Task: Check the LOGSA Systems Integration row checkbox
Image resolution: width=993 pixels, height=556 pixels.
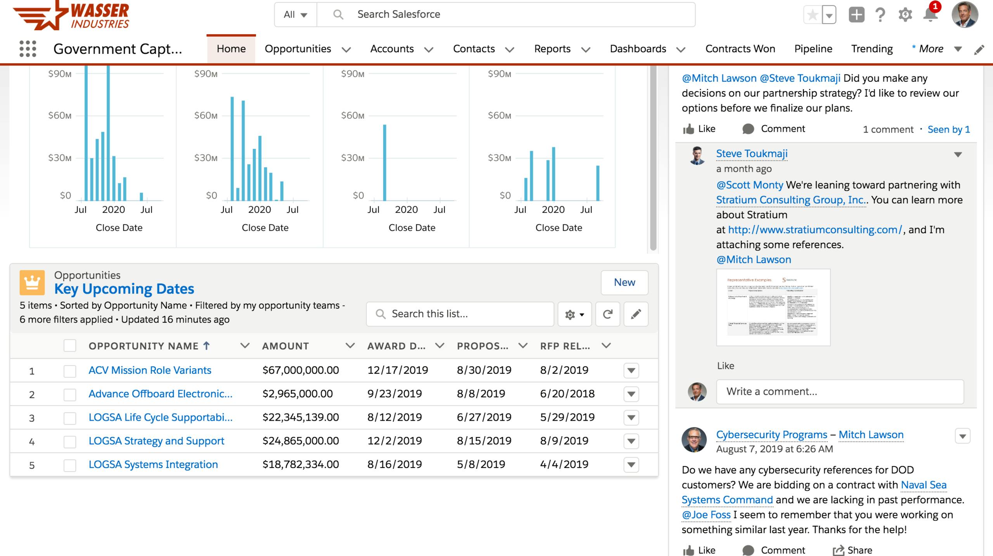Action: click(70, 465)
